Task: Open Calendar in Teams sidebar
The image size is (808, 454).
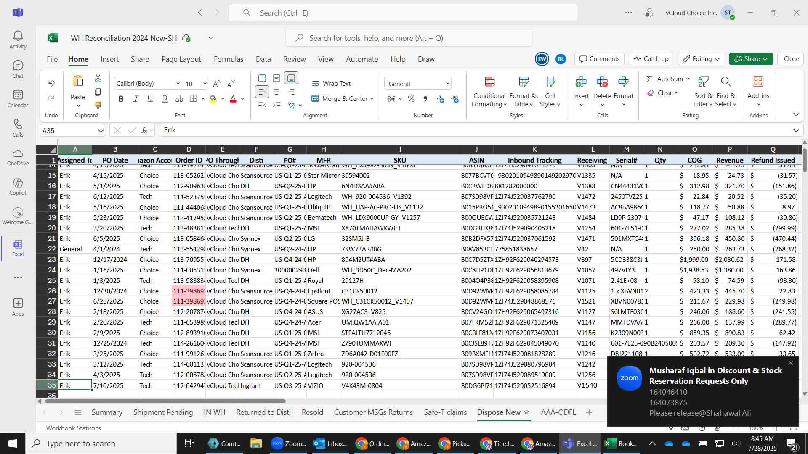Action: coord(18,99)
